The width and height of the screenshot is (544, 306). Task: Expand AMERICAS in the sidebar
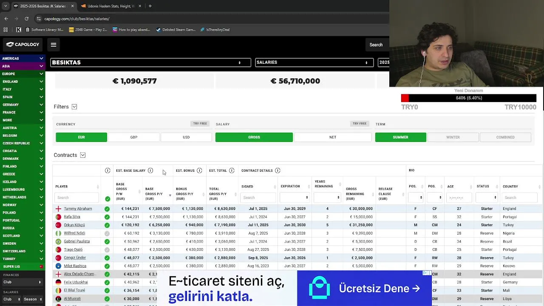[x=23, y=58]
